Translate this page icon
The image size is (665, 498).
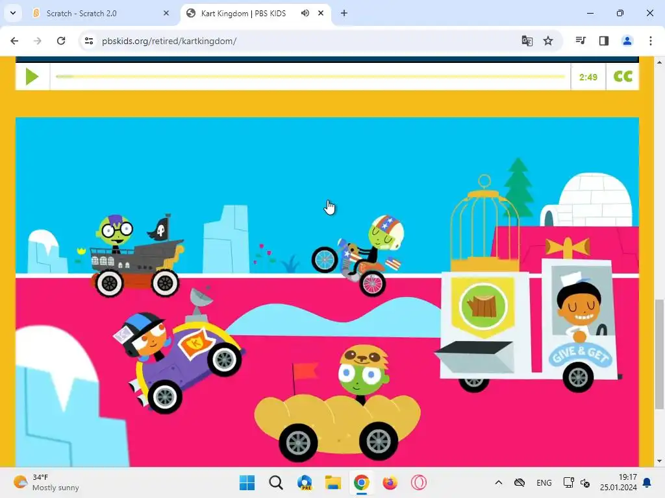click(x=527, y=41)
